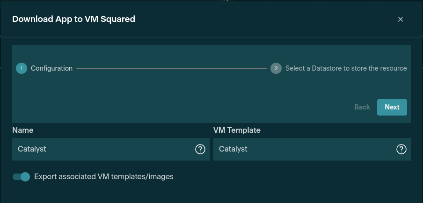423x203 pixels.
Task: Click the Catalyst text in VM Template
Action: 233,149
